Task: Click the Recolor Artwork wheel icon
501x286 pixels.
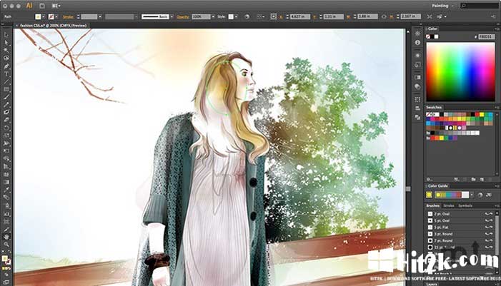Action: 247,16
